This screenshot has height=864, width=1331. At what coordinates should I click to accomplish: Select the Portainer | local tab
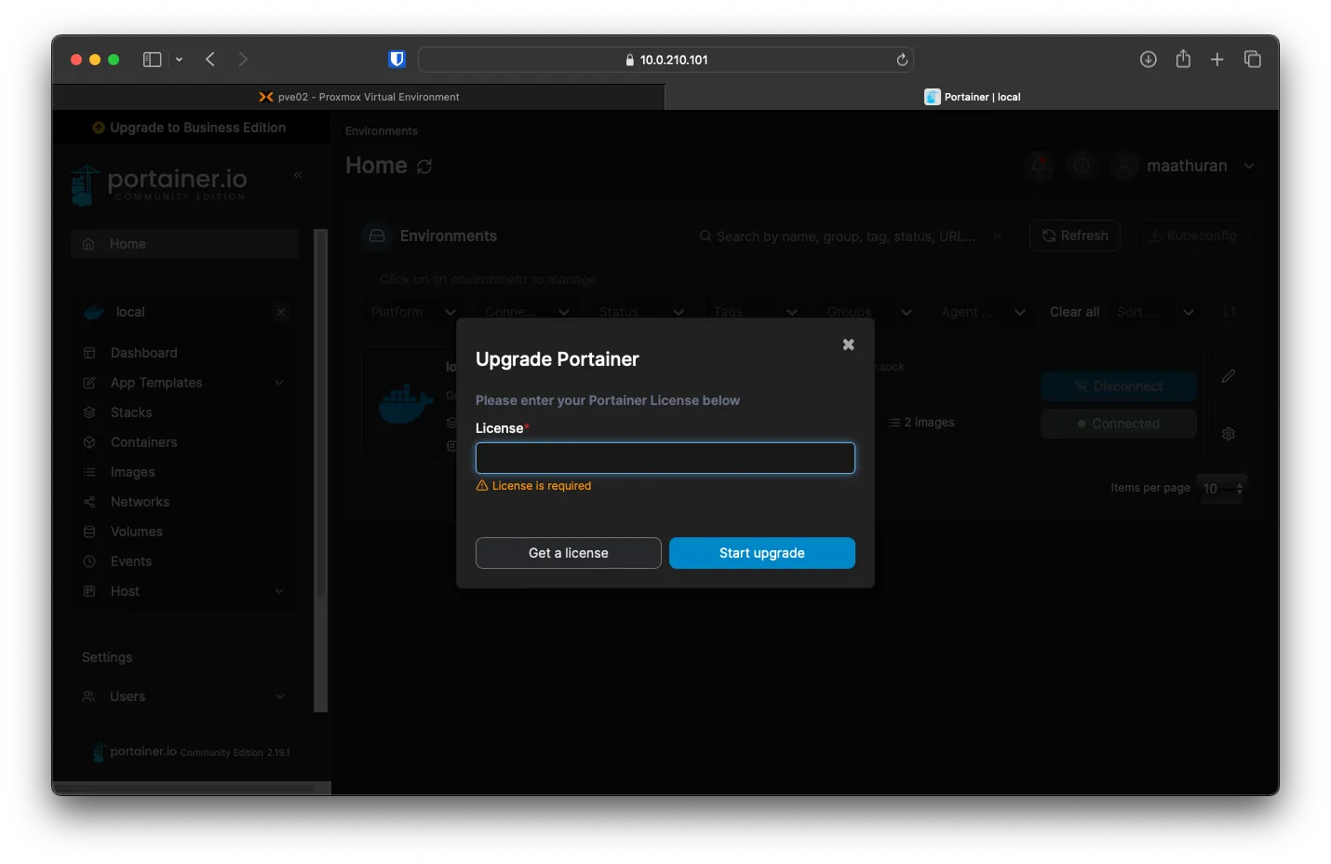pos(972,97)
